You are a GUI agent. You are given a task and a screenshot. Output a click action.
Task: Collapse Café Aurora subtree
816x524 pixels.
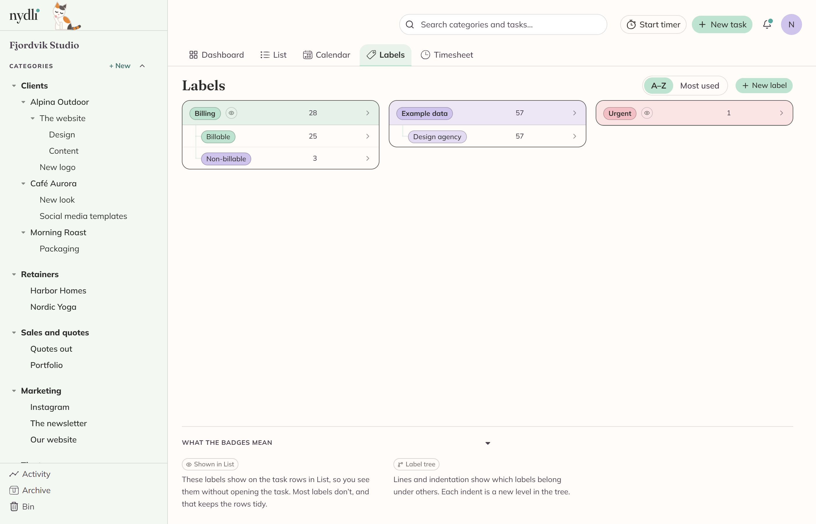(x=23, y=184)
